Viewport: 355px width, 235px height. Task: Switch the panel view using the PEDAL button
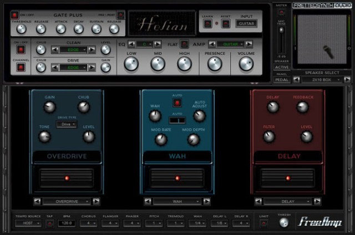pos(282,80)
